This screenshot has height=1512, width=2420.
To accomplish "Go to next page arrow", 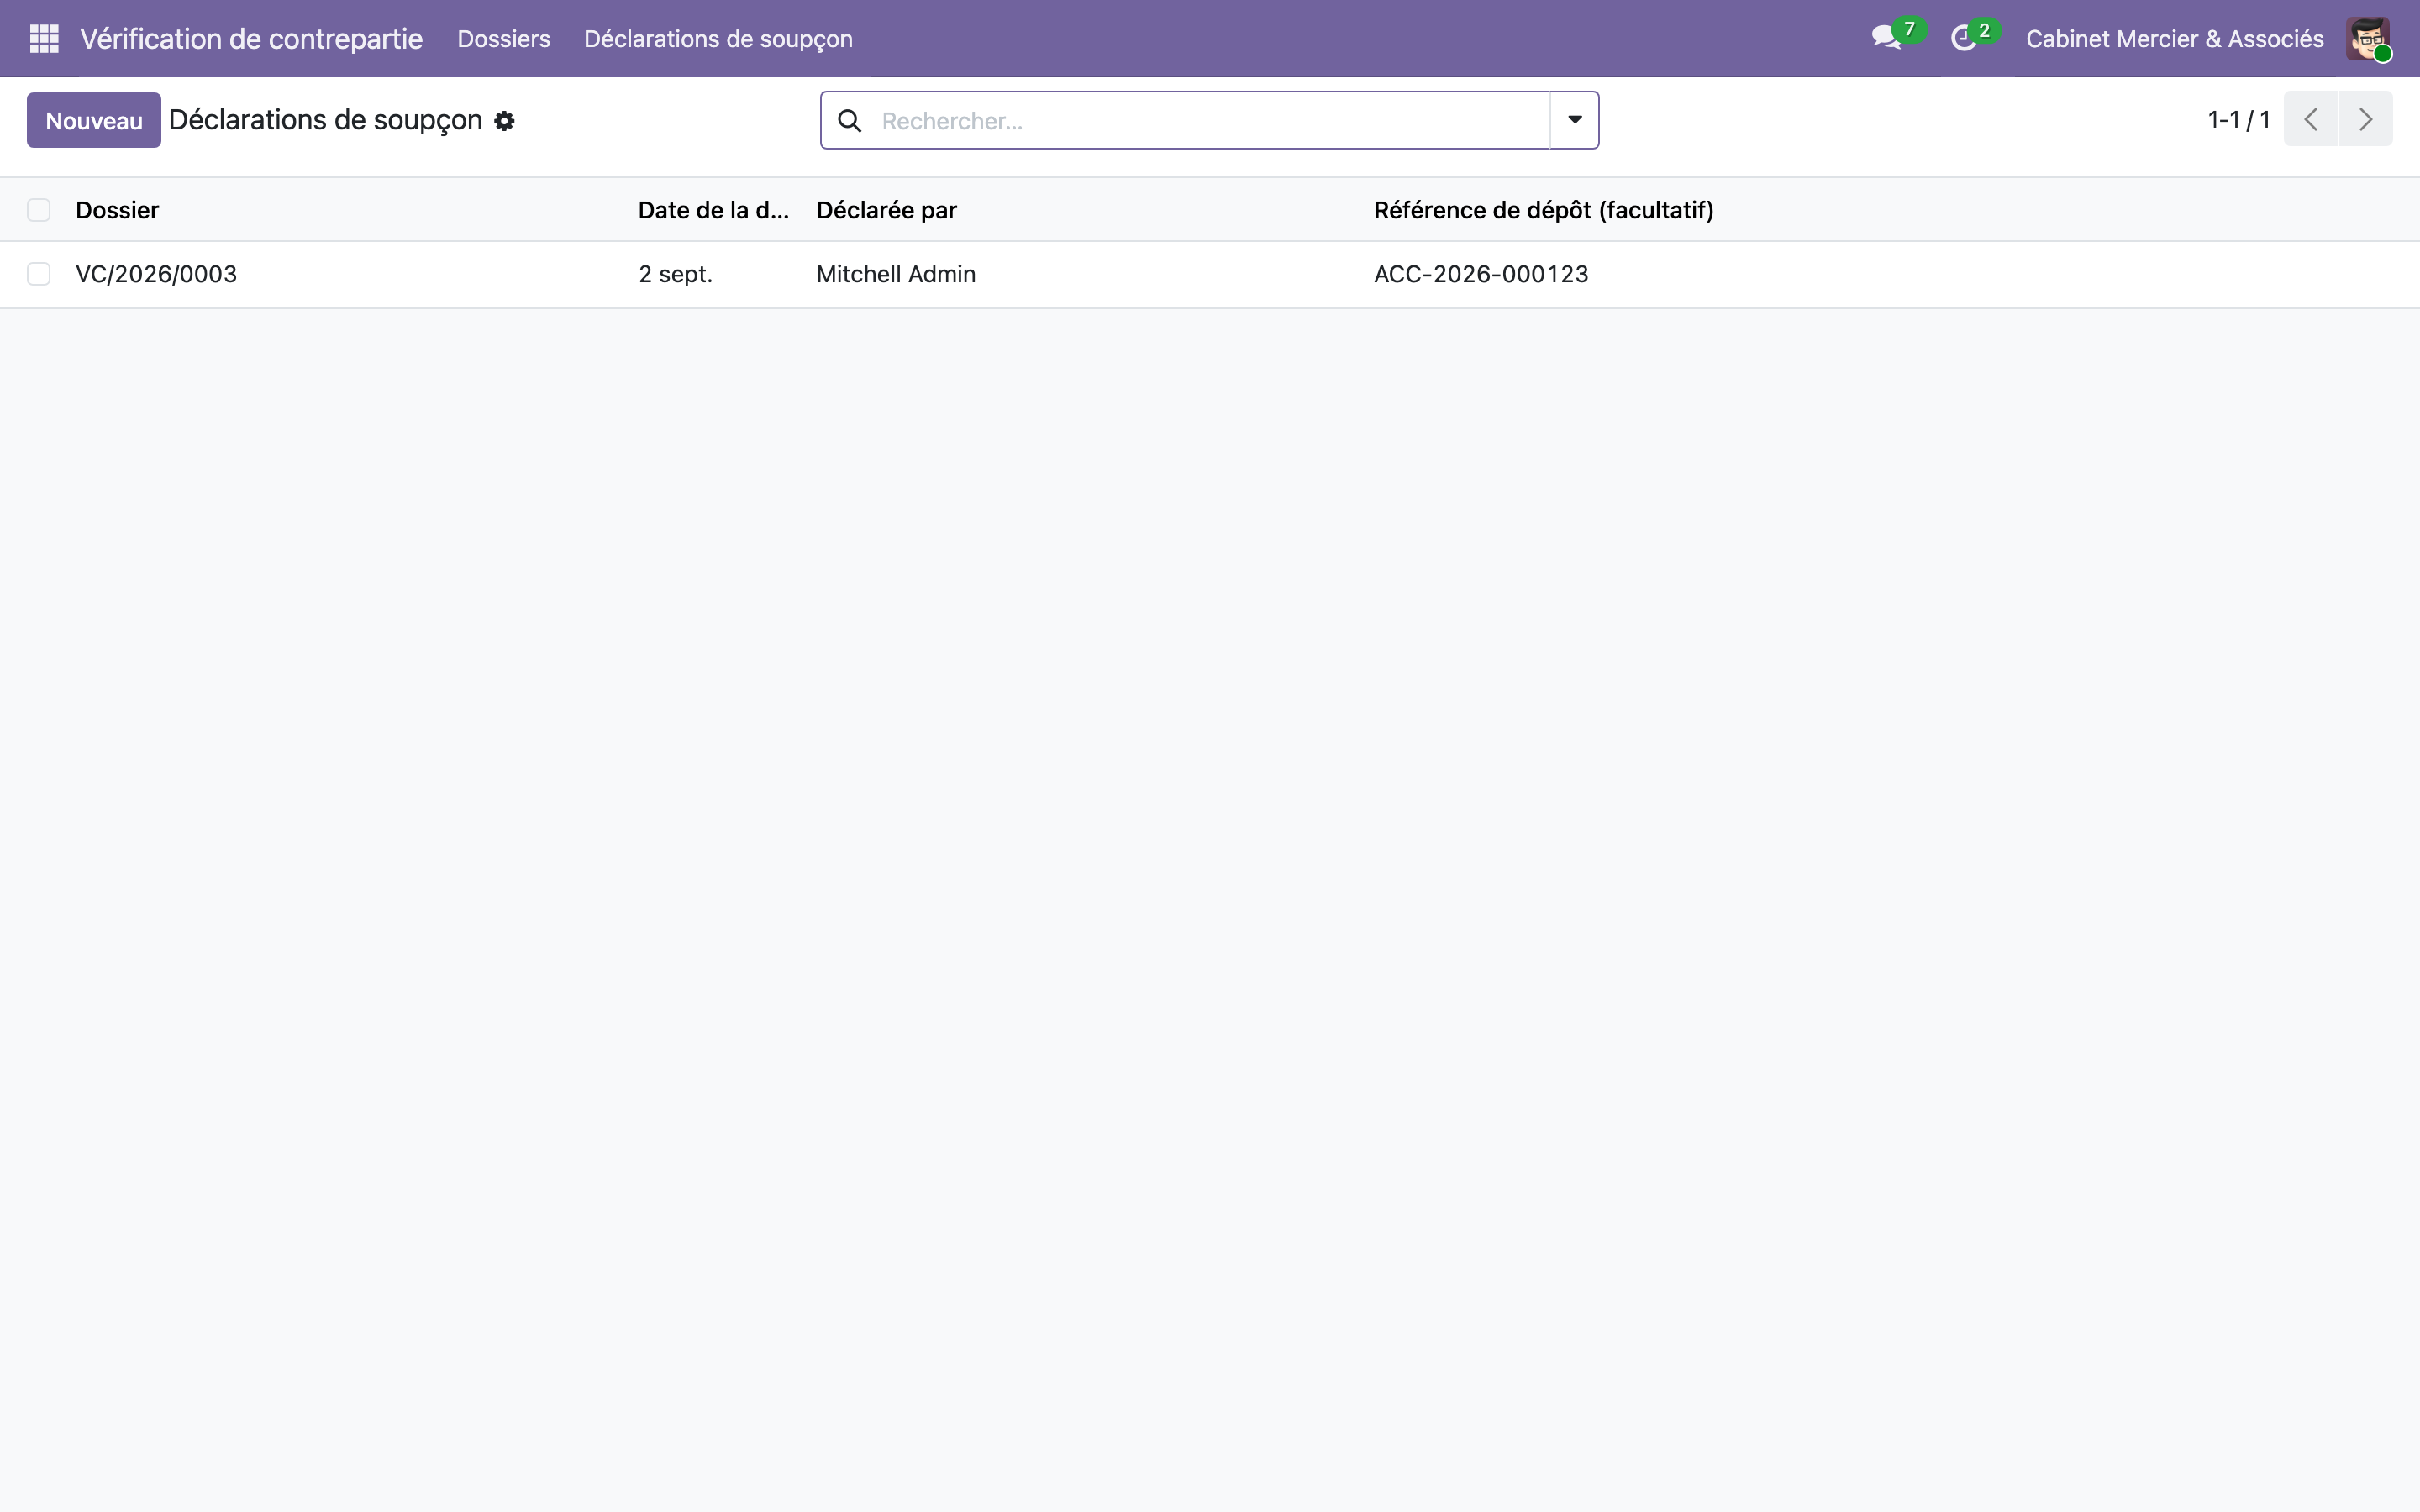I will pos(2365,119).
